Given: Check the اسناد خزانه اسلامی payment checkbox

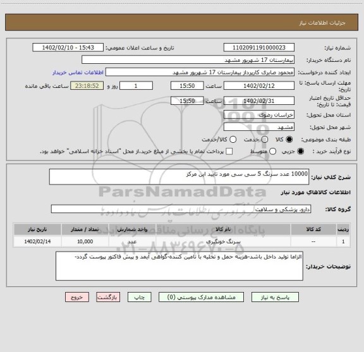Looking at the screenshot, I should click(x=229, y=152).
